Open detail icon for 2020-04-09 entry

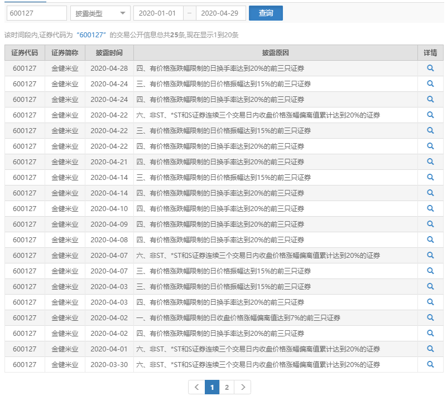tap(430, 224)
